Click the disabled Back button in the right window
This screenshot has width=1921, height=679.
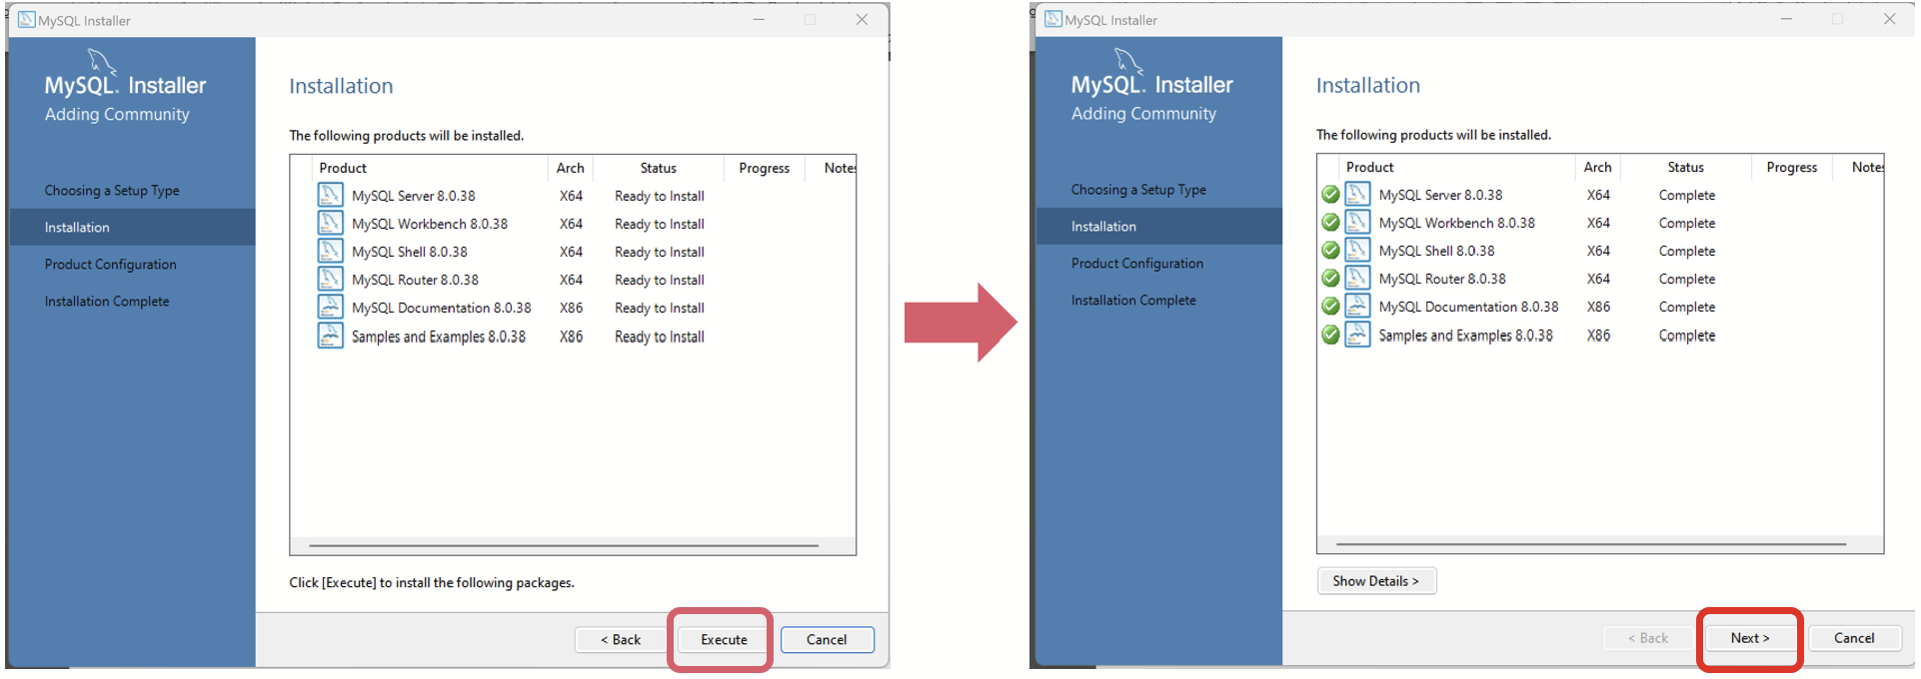click(1648, 637)
